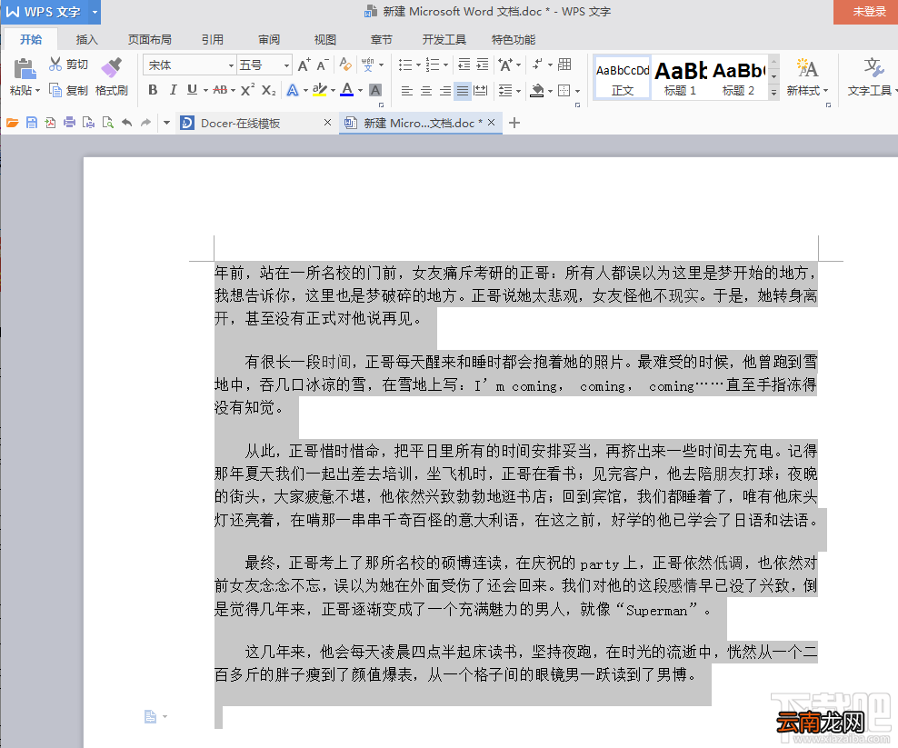
Task: Increase paragraph indent
Action: click(x=483, y=65)
